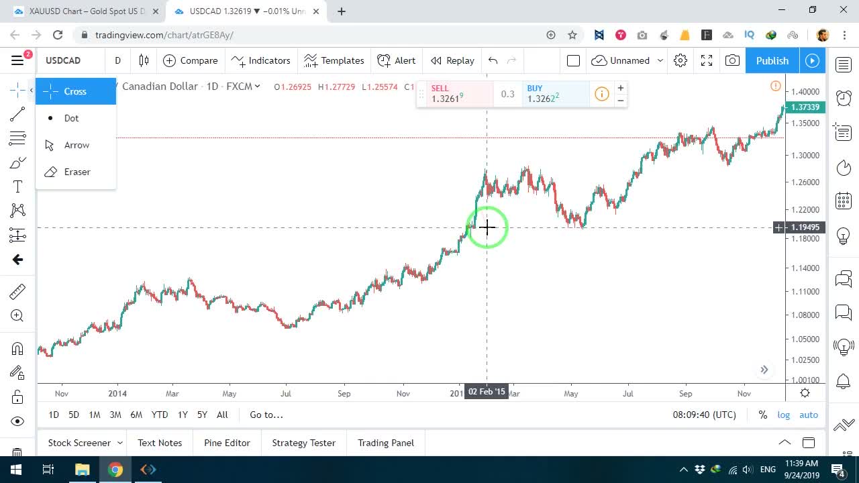This screenshot has width=859, height=483.
Task: Create an Alert
Action: (x=397, y=60)
